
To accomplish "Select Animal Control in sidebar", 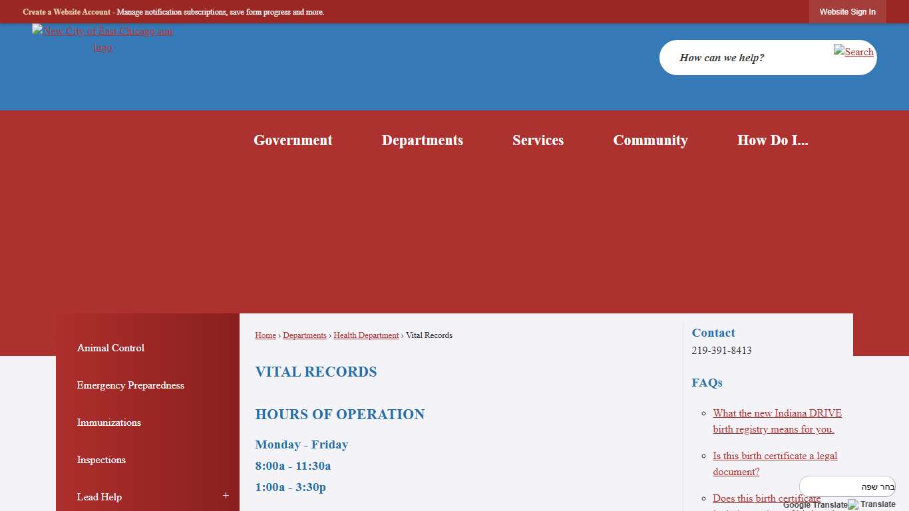I will point(110,348).
